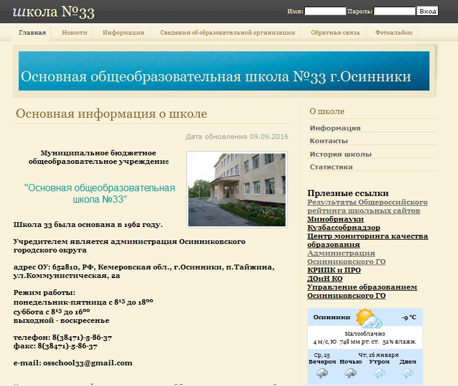This screenshot has height=386, width=458.
Task: Click the Ночью snow forecast icon
Action: [x=350, y=373]
